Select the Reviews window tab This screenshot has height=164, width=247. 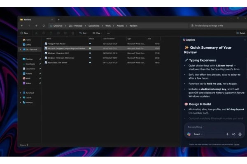[x=36, y=20]
